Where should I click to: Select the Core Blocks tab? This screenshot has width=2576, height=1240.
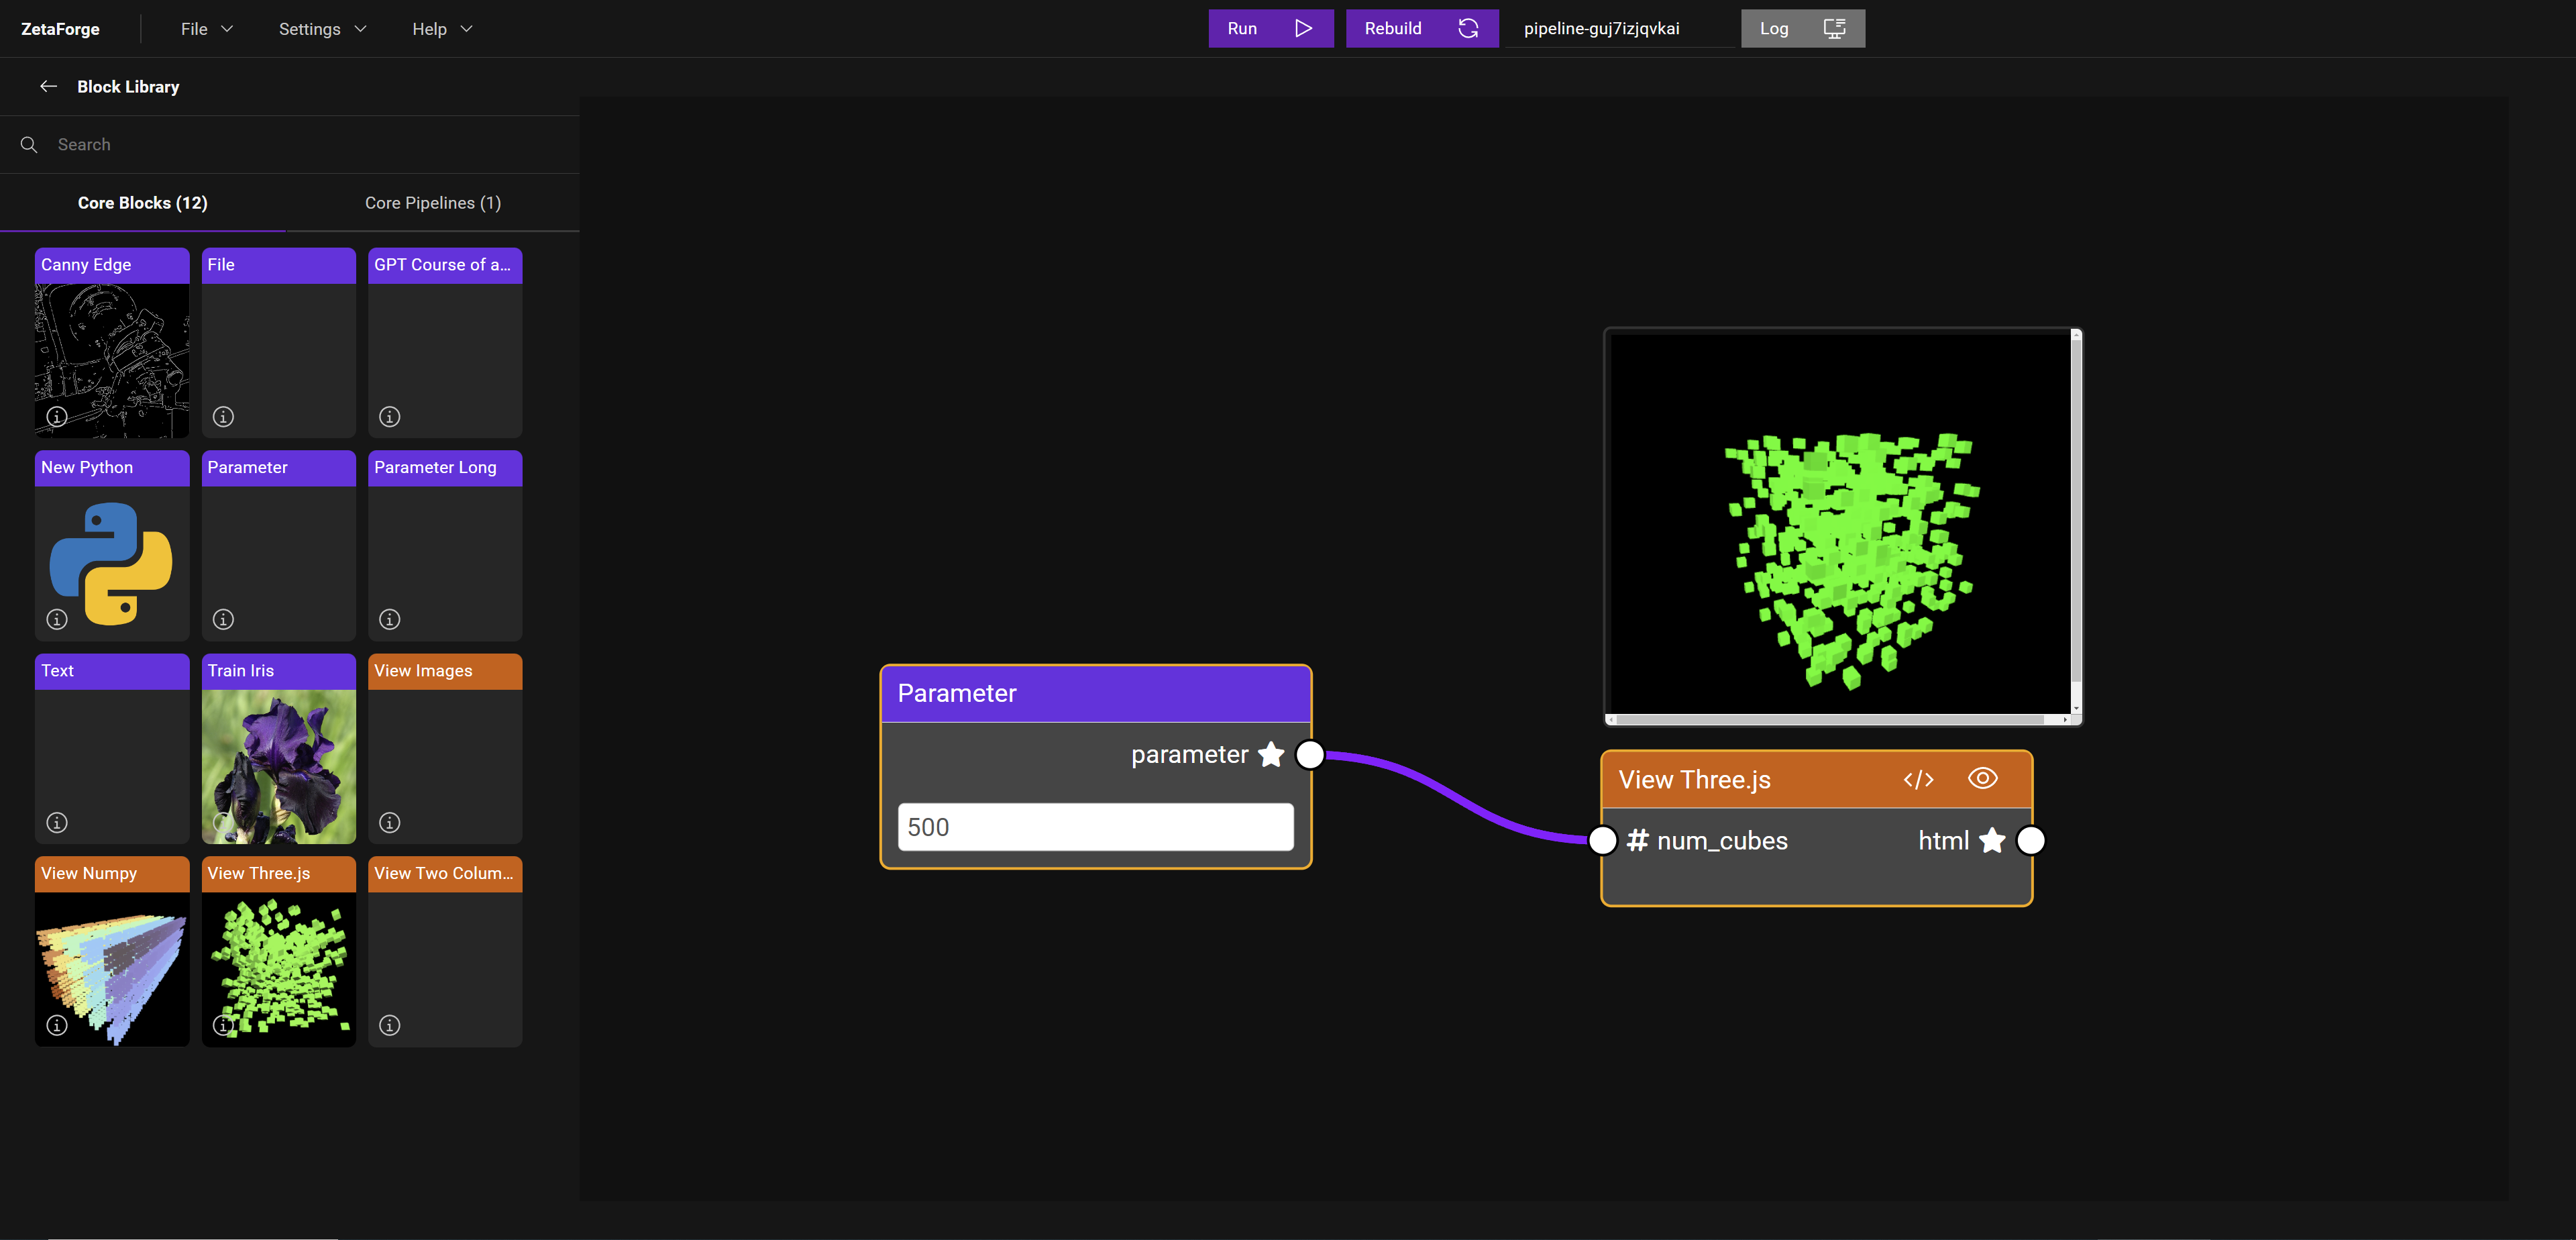pos(143,203)
